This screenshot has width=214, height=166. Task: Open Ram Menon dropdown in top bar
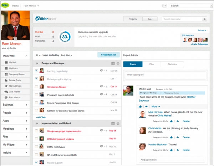(x=31, y=6)
